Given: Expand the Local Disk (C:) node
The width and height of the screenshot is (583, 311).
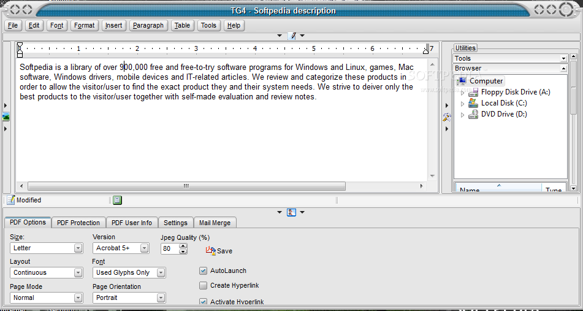Looking at the screenshot, I should (462, 104).
